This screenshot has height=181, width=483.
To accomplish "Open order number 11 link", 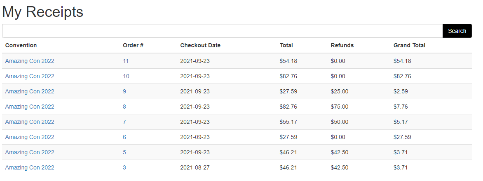I will pyautogui.click(x=126, y=61).
